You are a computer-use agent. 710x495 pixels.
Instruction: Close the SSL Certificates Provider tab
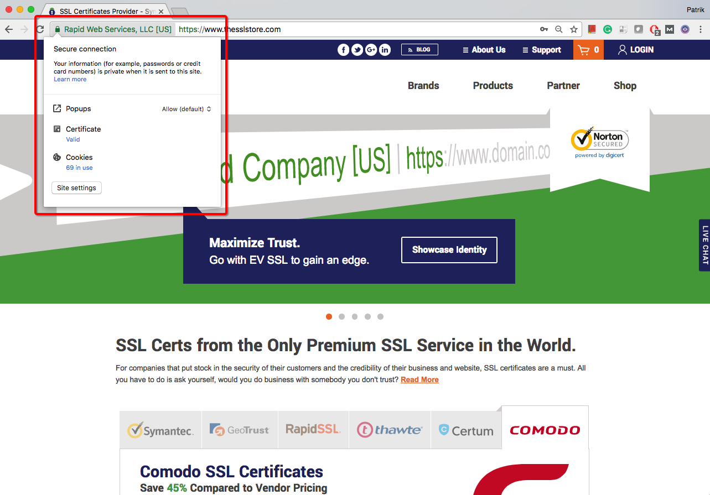[x=161, y=11]
